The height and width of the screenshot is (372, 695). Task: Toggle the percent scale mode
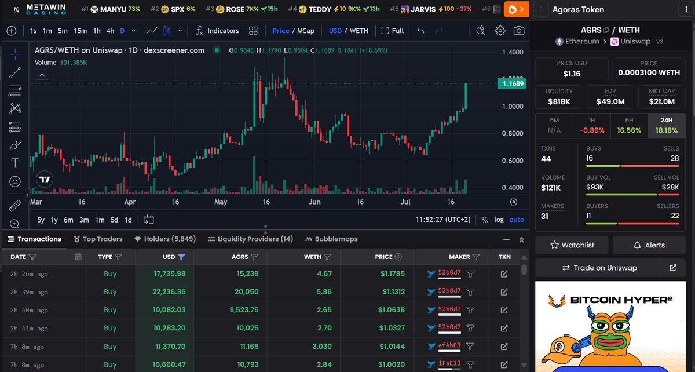click(484, 220)
